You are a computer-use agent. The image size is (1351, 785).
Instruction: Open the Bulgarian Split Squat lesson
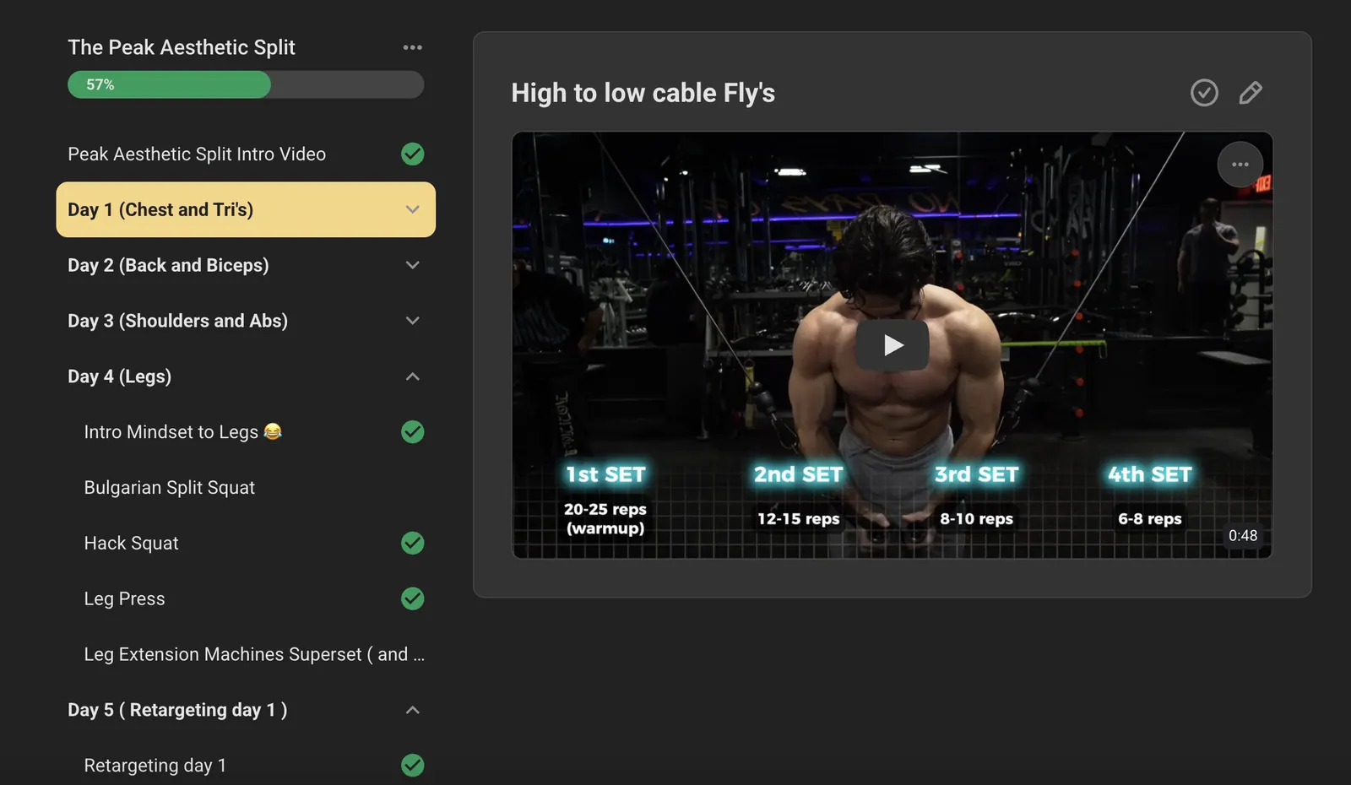click(x=169, y=487)
